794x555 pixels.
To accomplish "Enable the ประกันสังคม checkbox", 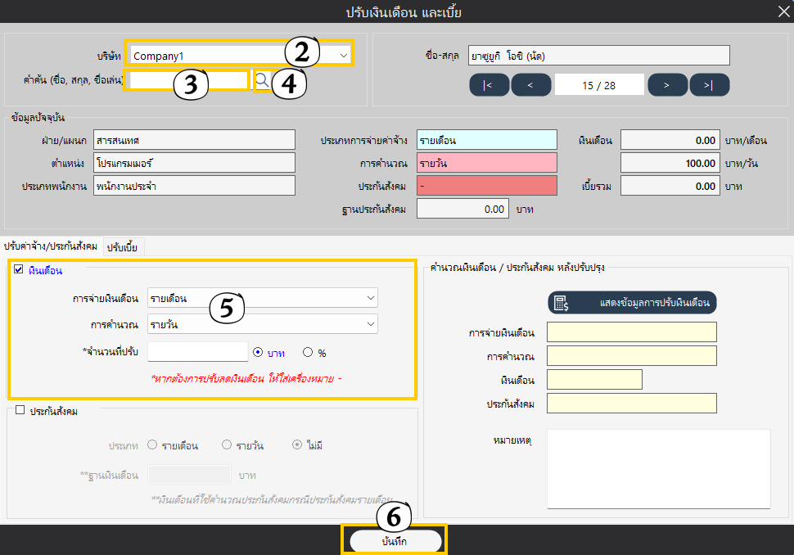I will tap(20, 411).
